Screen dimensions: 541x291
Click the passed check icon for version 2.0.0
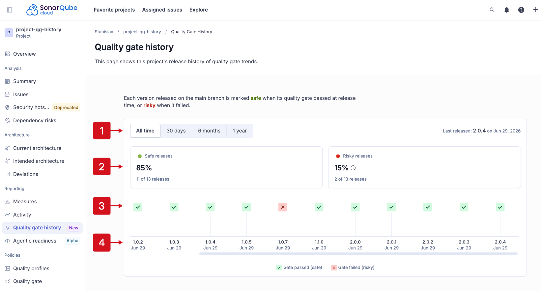355,207
